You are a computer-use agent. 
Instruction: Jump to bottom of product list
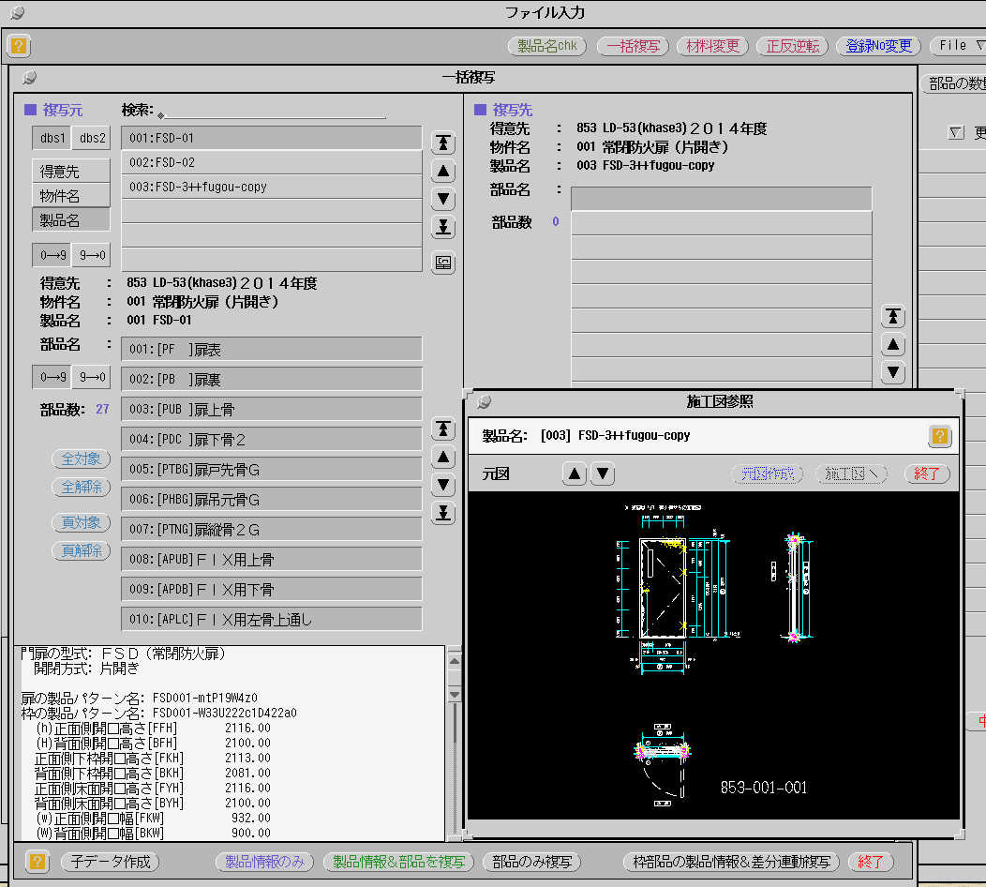pyautogui.click(x=443, y=227)
